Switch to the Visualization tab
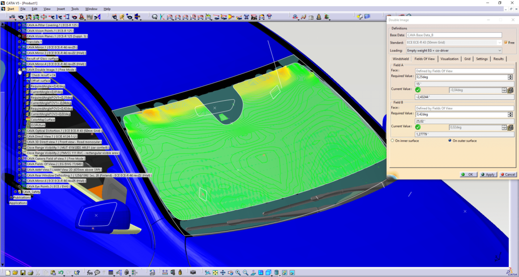Viewport: 519px width, 277px height. coord(449,59)
